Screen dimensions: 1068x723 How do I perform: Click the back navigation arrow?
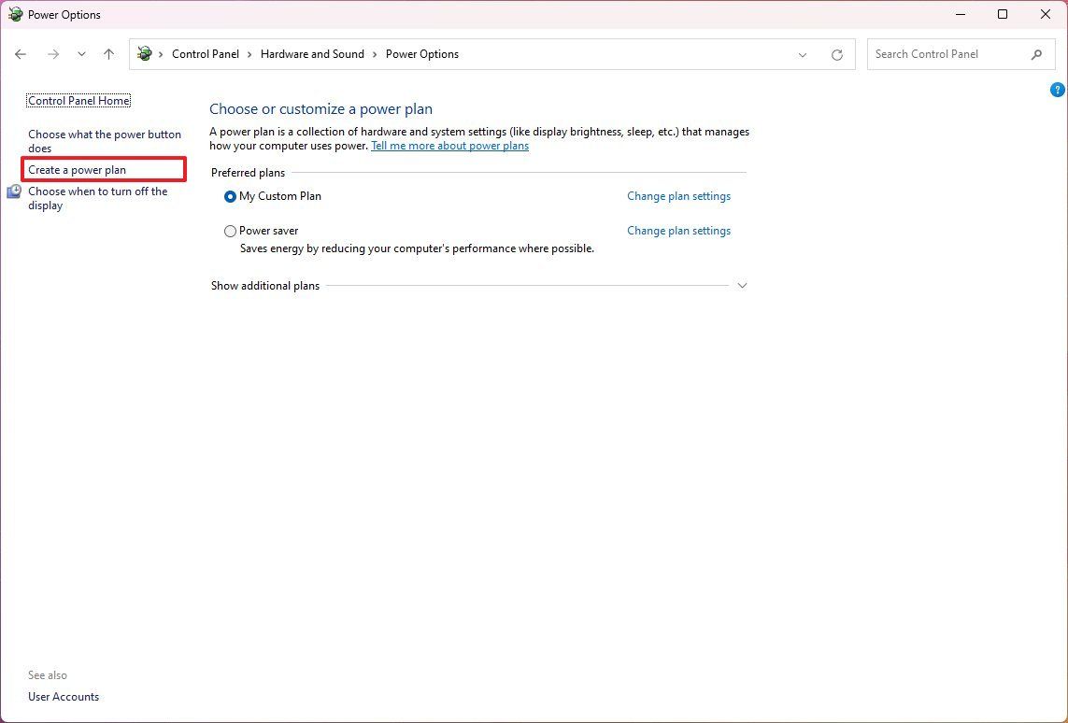point(21,54)
